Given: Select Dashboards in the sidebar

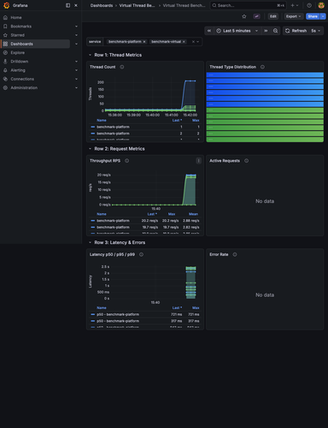Looking at the screenshot, I should click(x=36, y=44).
